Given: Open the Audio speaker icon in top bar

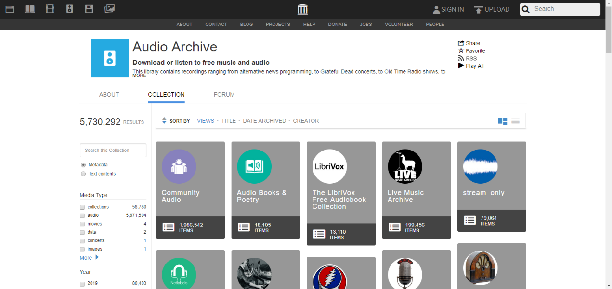Looking at the screenshot, I should point(70,9).
